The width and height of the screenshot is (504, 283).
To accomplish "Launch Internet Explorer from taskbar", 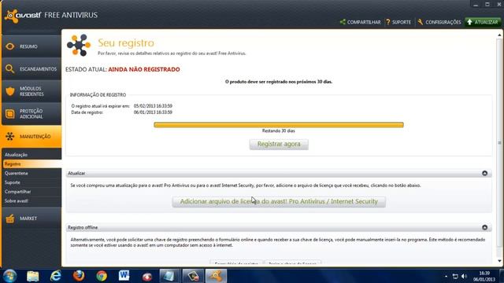I will [x=56, y=276].
